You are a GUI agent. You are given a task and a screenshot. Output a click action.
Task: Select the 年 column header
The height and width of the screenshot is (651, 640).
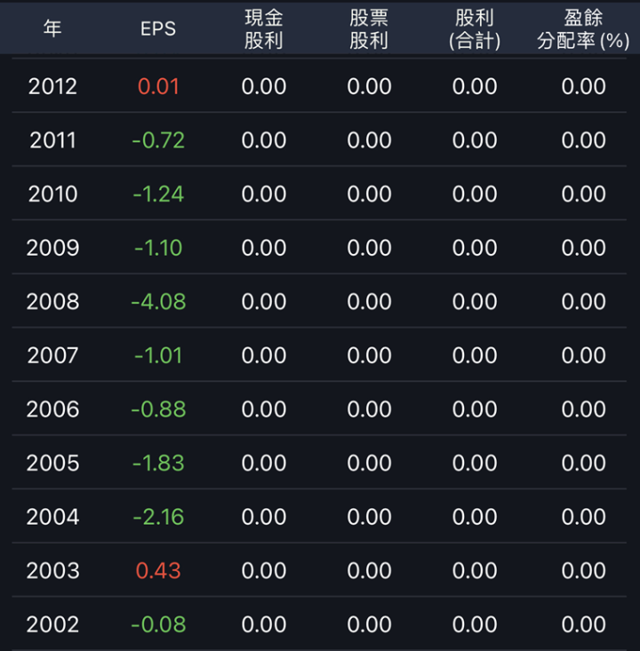[52, 28]
